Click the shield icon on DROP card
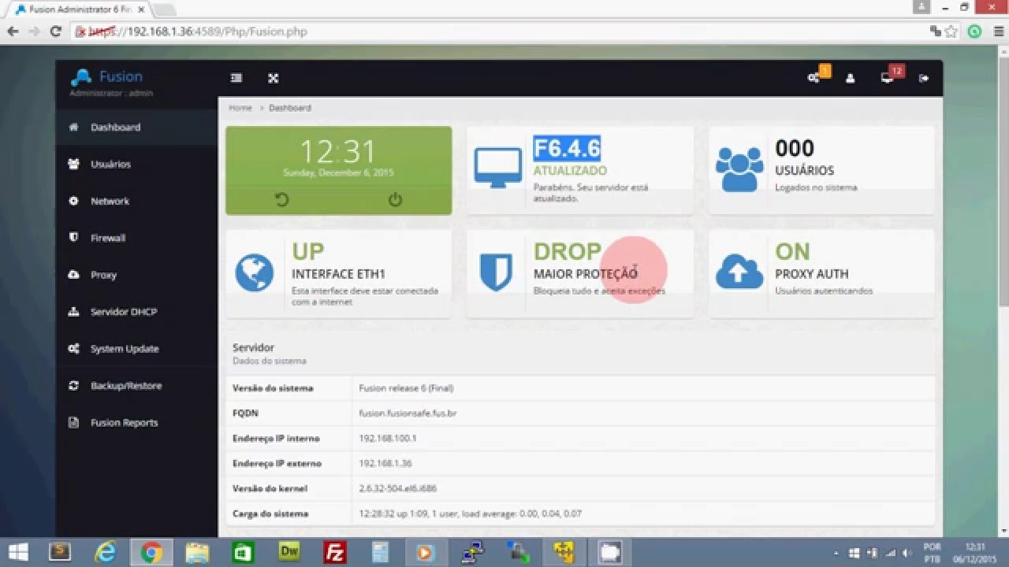The image size is (1009, 567). coord(496,272)
